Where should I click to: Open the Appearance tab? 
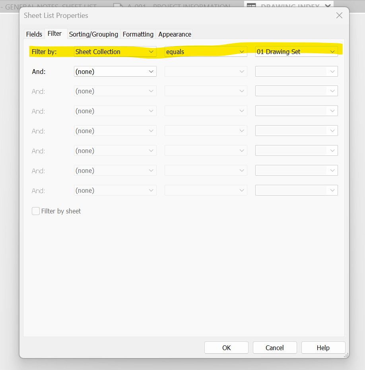175,34
